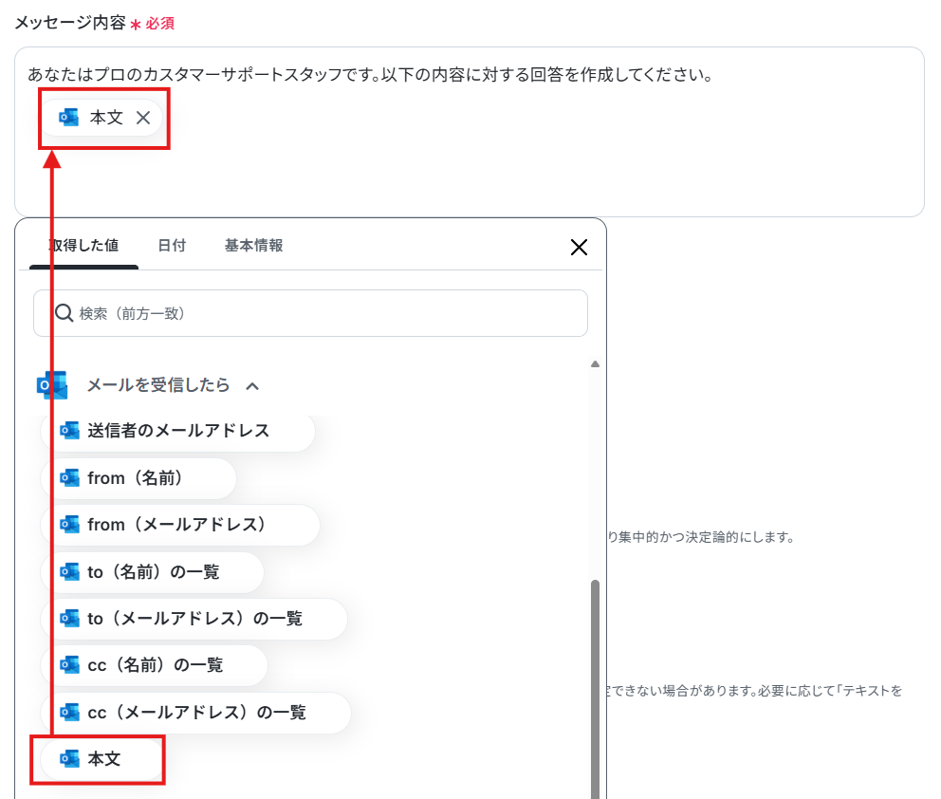Remove the 本文 tag with its X icon
941x799 pixels.
pos(143,118)
